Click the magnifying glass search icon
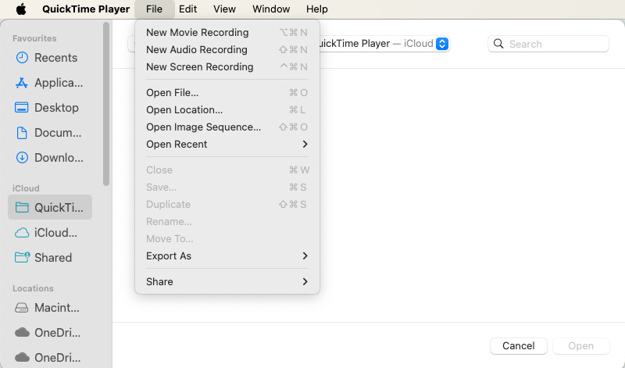The width and height of the screenshot is (625, 368). pos(498,44)
